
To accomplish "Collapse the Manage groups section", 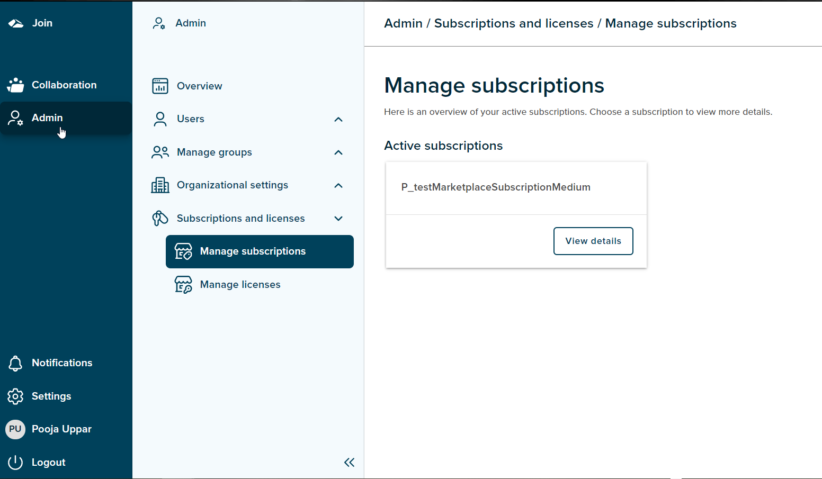I will [x=338, y=152].
